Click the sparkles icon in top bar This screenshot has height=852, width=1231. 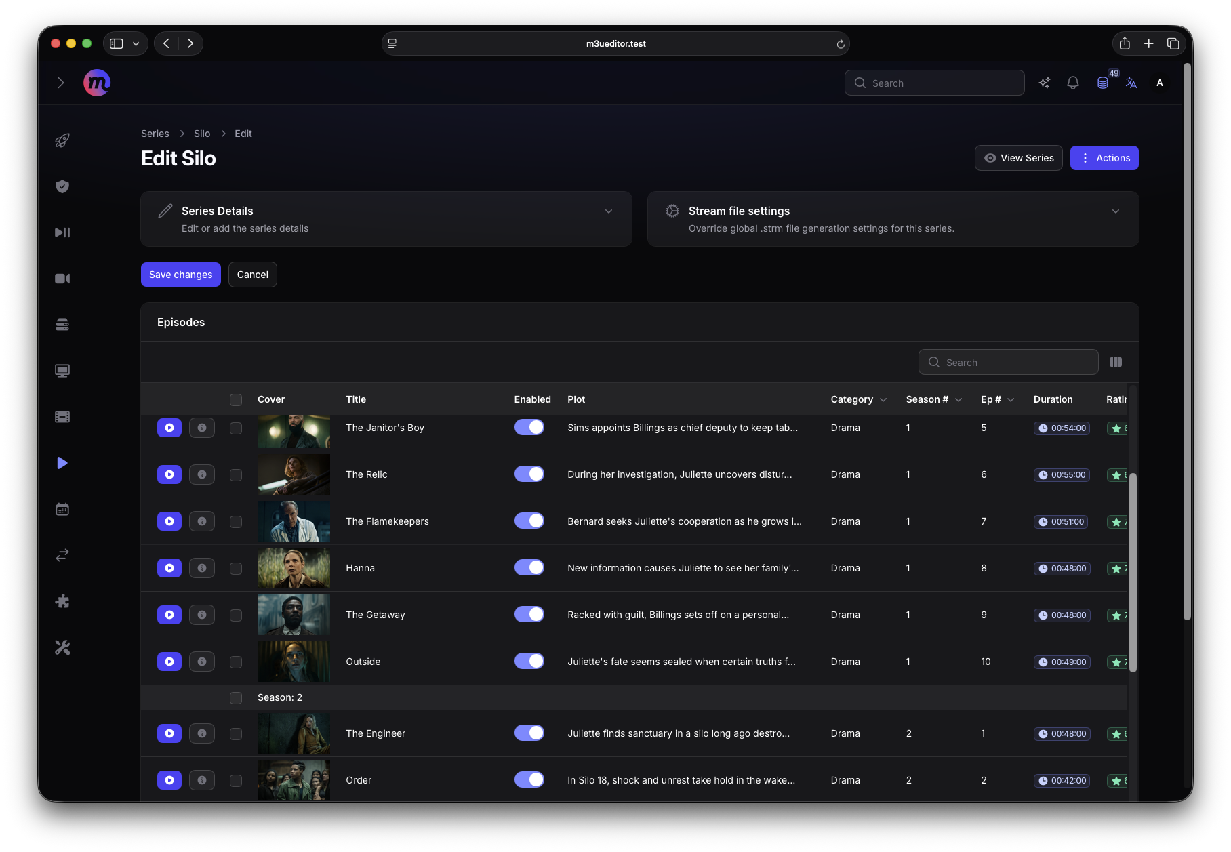1045,83
